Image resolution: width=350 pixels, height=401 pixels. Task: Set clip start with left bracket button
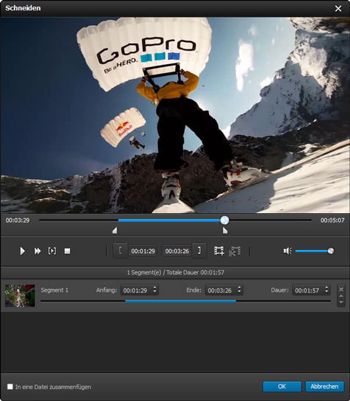click(x=120, y=250)
